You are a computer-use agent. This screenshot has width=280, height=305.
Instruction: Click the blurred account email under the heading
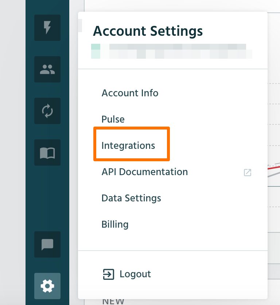[x=171, y=51]
